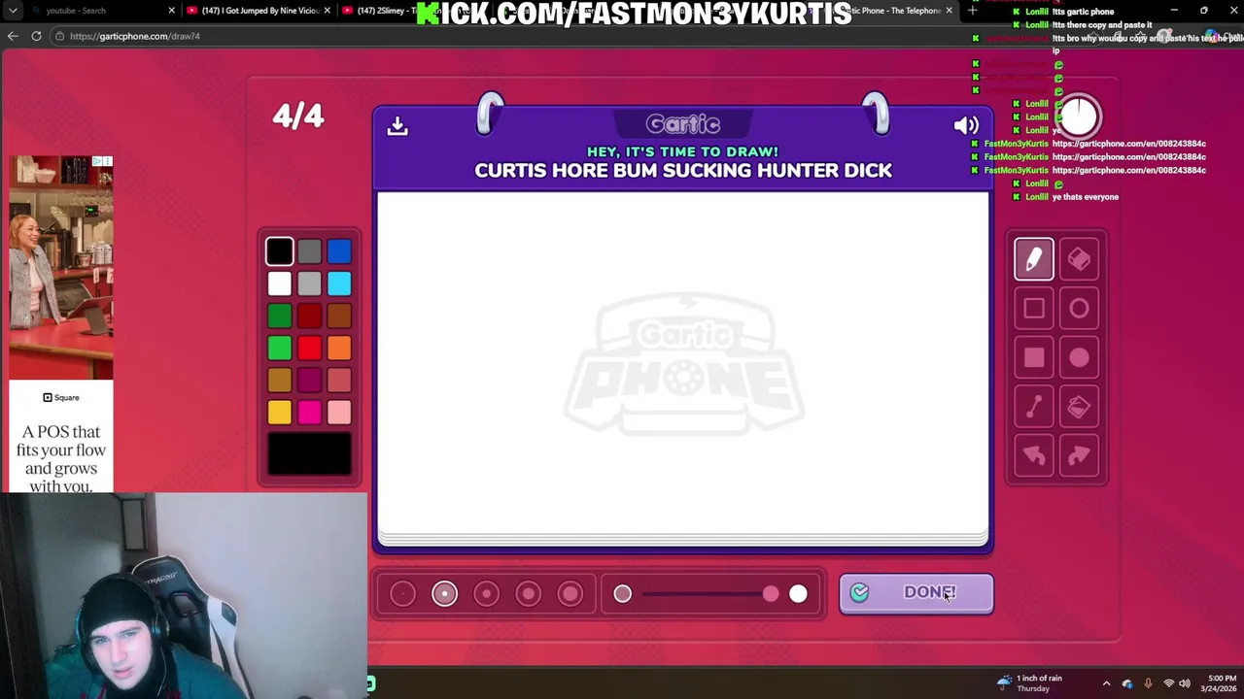Image resolution: width=1244 pixels, height=699 pixels.
Task: Select the medium brush size
Action: [486, 593]
